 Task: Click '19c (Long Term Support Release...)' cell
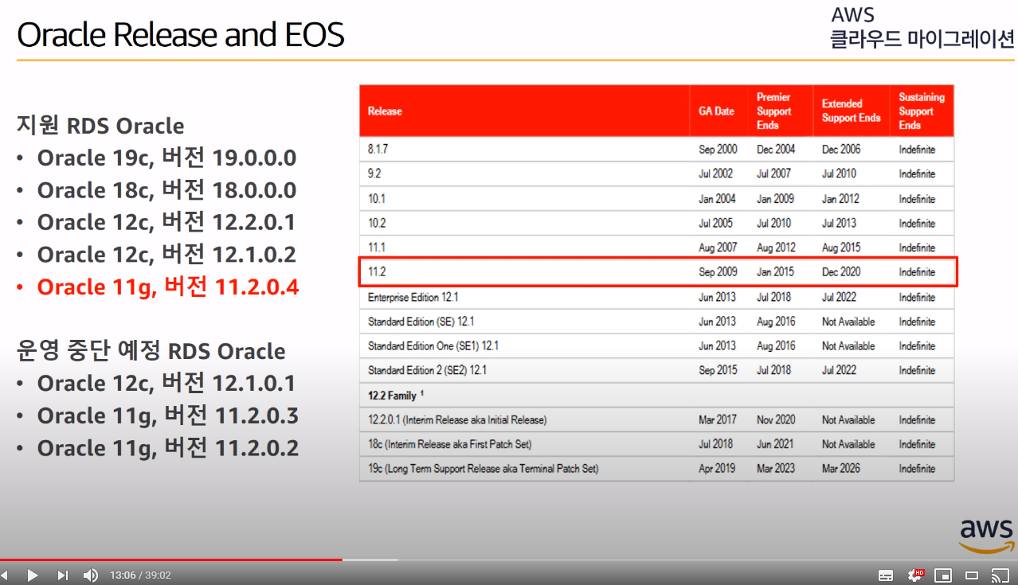tap(483, 469)
